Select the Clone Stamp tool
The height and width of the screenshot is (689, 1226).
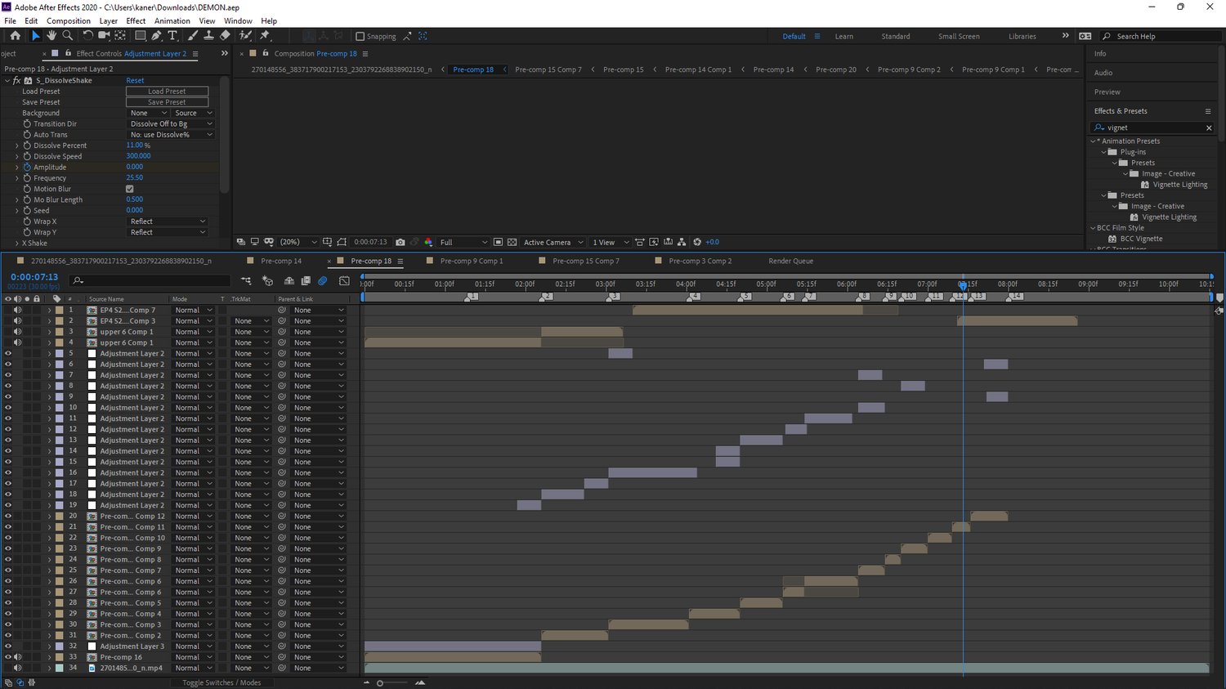point(208,36)
